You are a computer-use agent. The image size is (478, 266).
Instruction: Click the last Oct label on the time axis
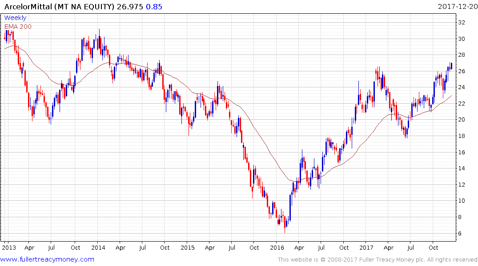click(433, 247)
